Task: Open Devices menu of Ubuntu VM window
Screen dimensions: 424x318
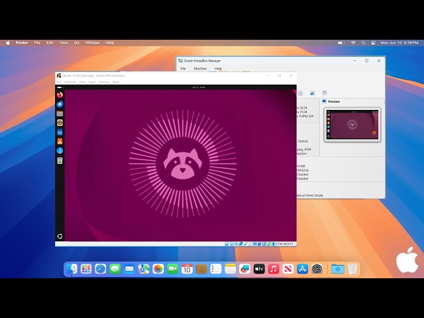Action: (x=104, y=82)
